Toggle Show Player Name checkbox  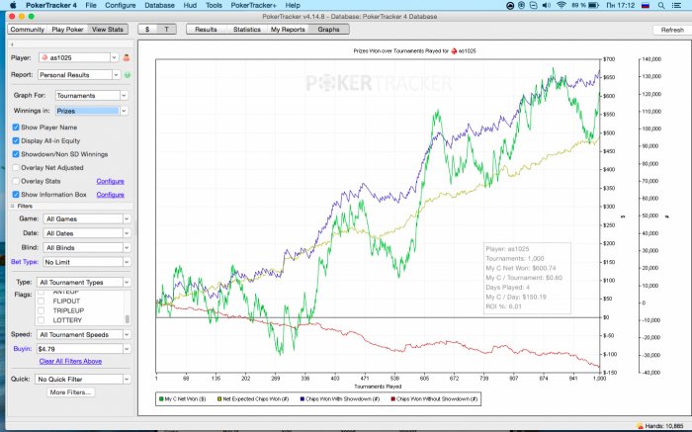tap(16, 128)
